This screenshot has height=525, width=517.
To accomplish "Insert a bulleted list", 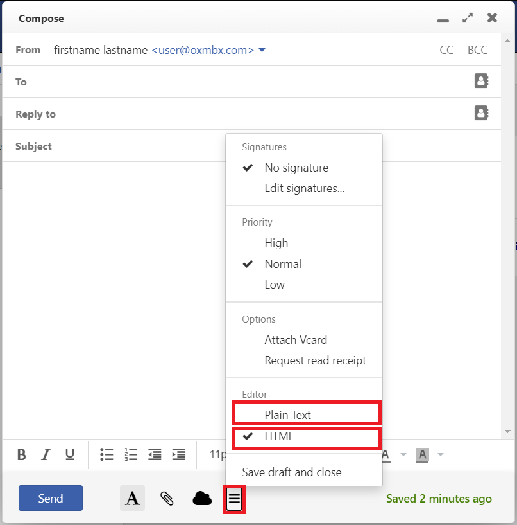I will tap(106, 455).
